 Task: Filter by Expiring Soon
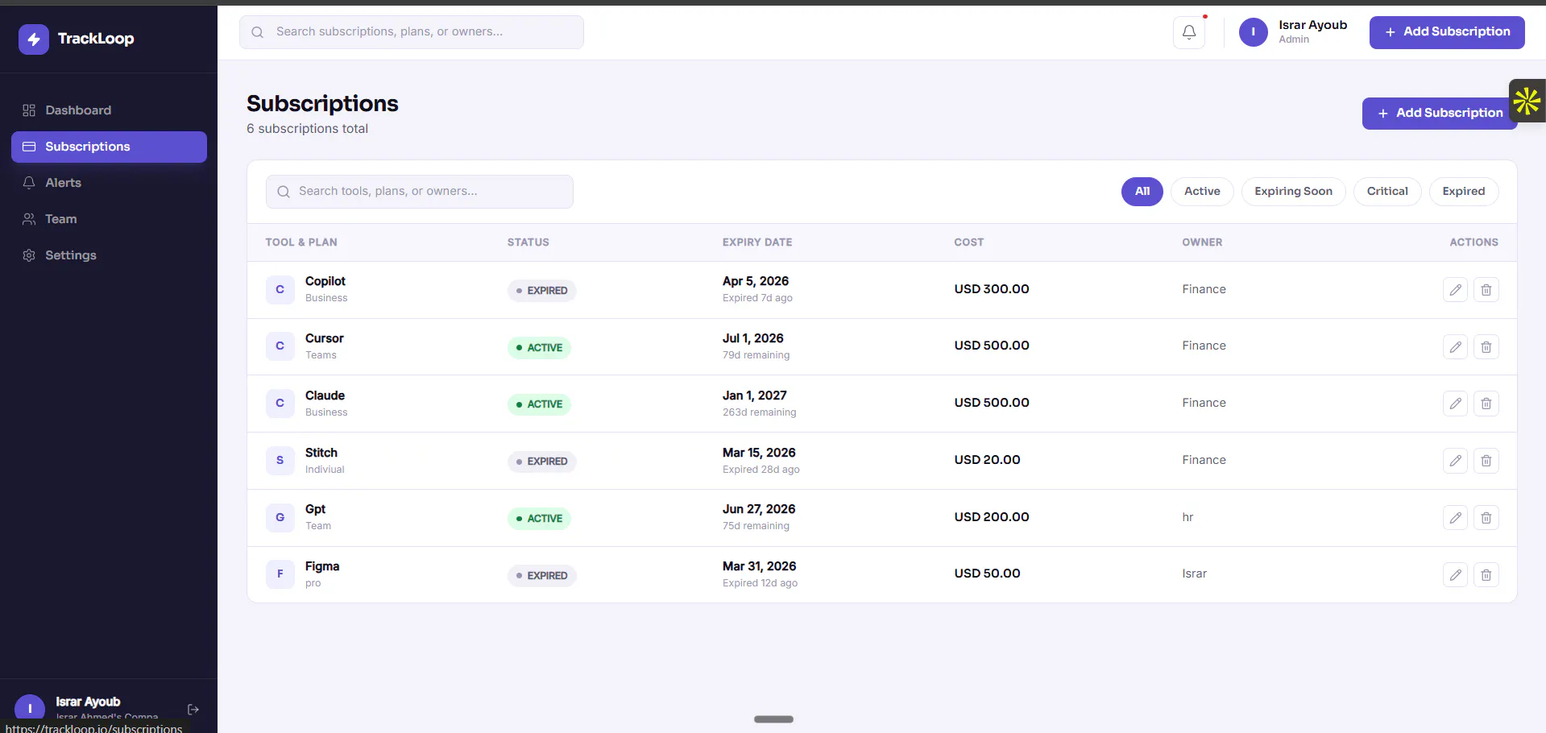coord(1293,192)
